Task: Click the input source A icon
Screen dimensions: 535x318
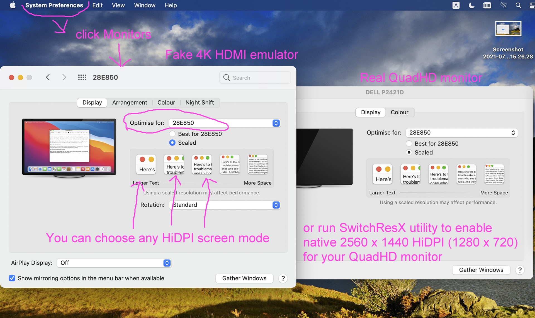Action: coord(456,5)
